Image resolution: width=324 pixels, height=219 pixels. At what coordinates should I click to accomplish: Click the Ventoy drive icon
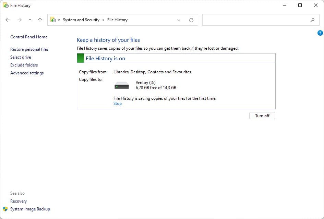(122, 85)
